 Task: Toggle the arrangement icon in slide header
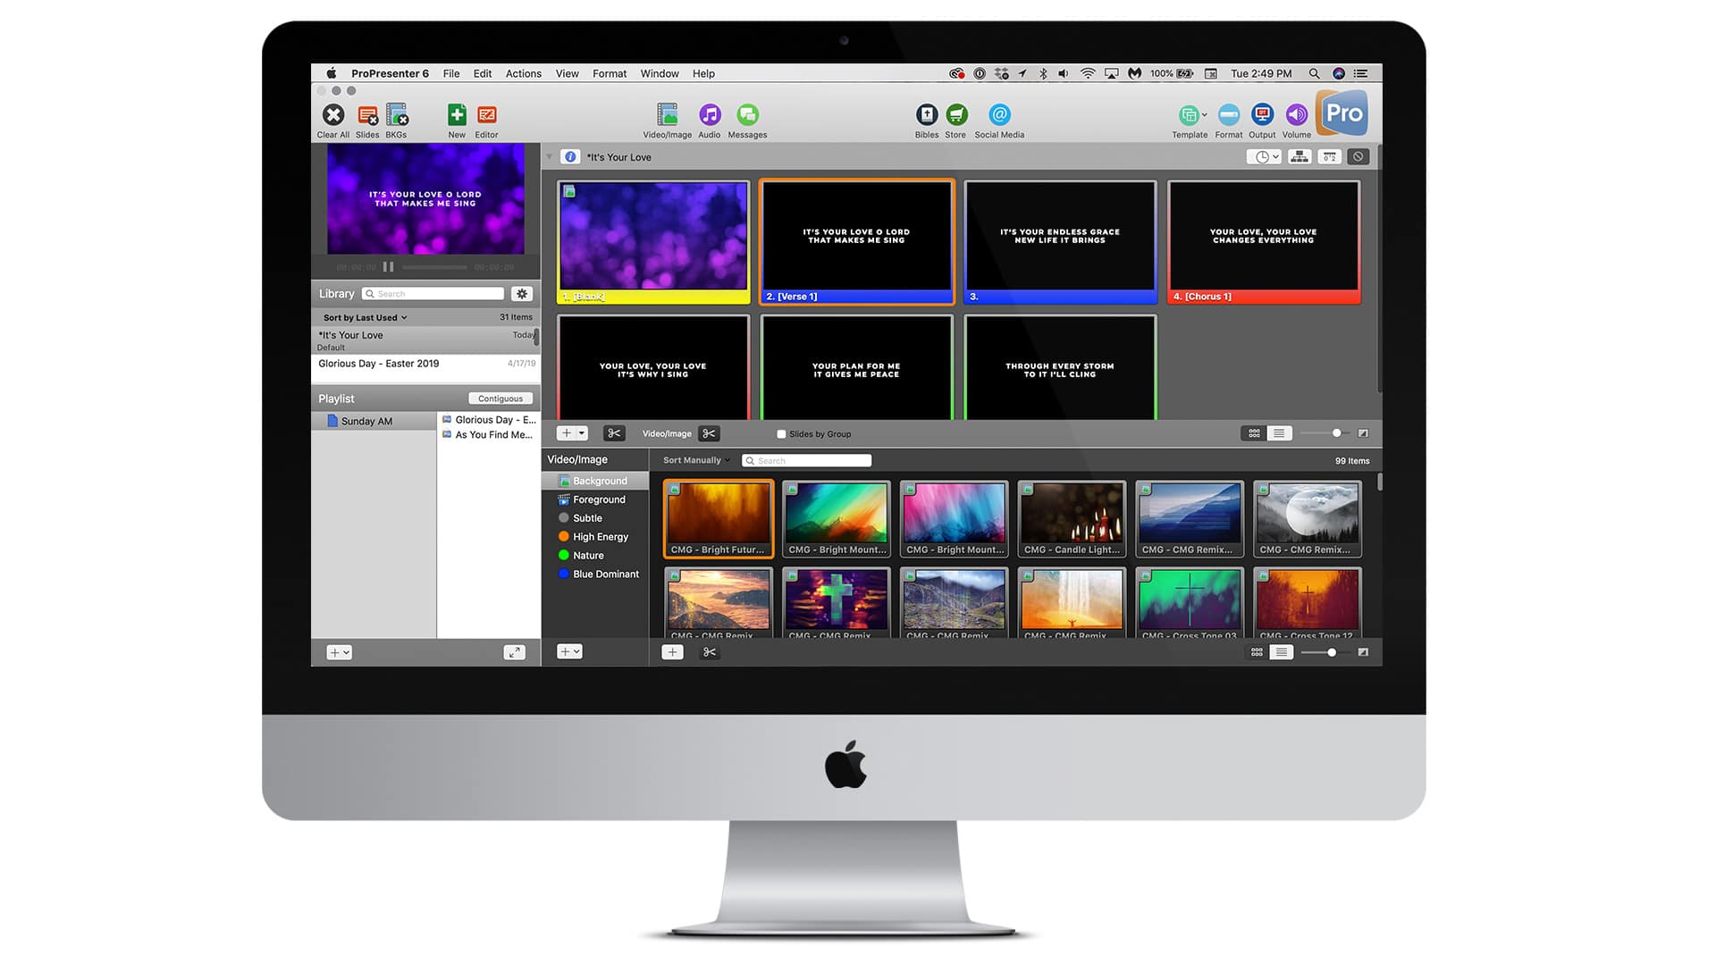click(1300, 156)
